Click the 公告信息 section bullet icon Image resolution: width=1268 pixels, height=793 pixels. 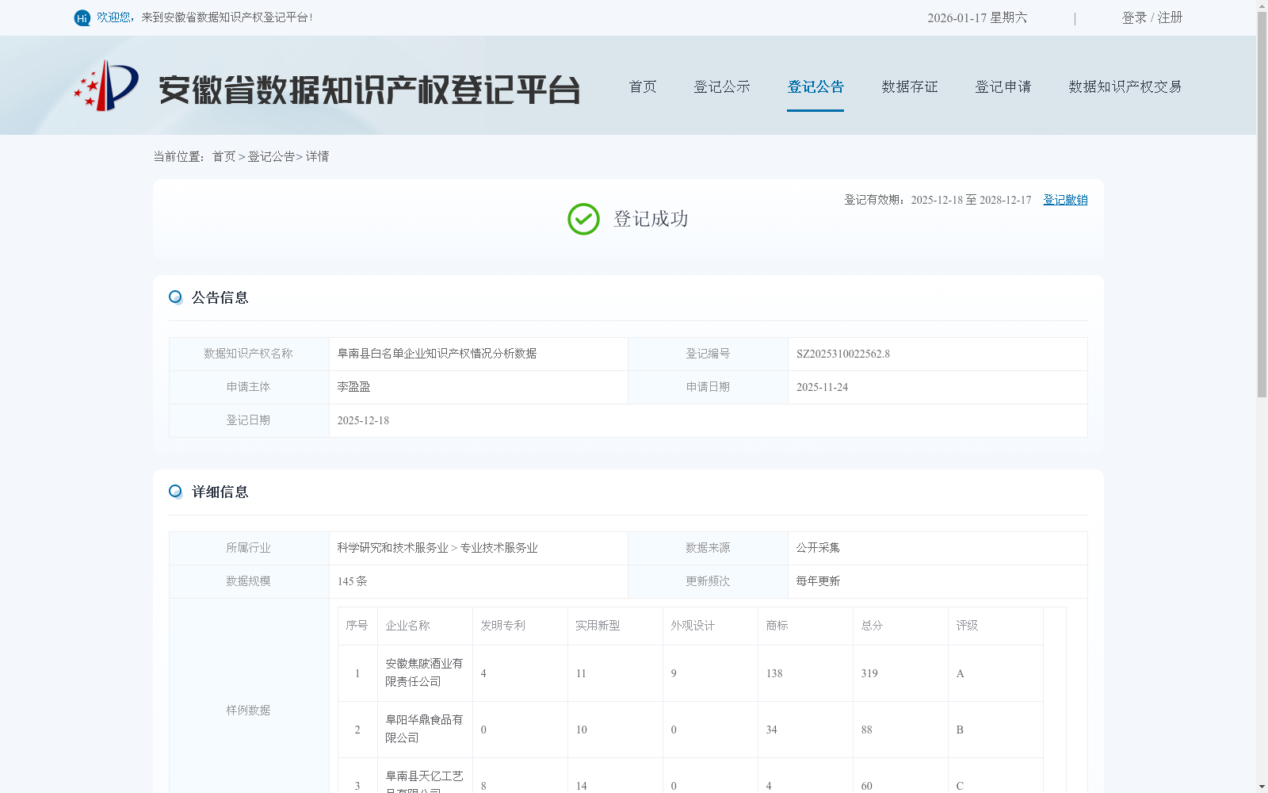[x=176, y=297]
